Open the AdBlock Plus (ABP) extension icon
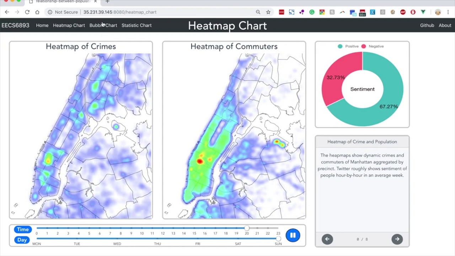 pos(403,12)
